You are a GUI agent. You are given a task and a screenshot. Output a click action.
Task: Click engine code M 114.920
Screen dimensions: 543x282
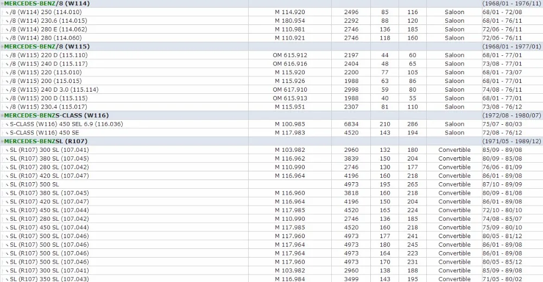tap(290, 12)
